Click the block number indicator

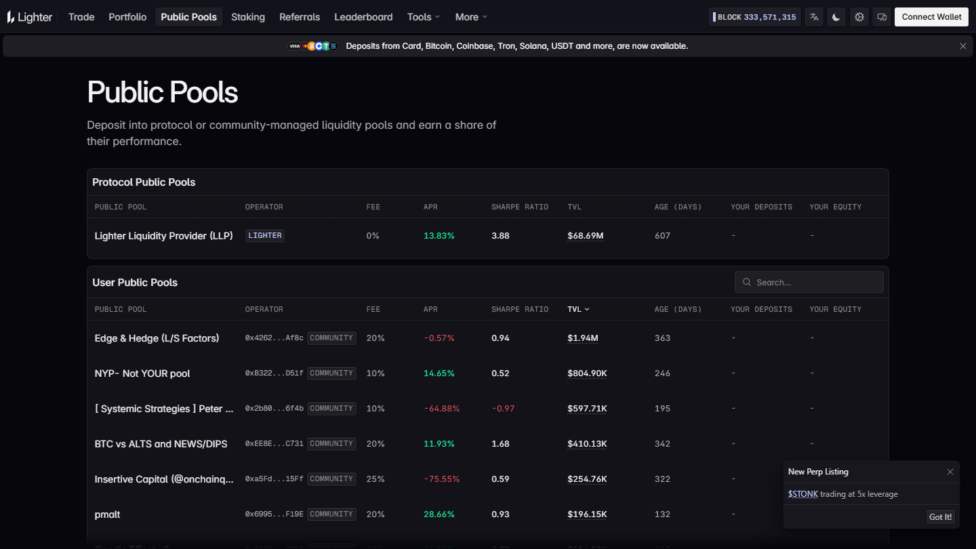(x=754, y=17)
